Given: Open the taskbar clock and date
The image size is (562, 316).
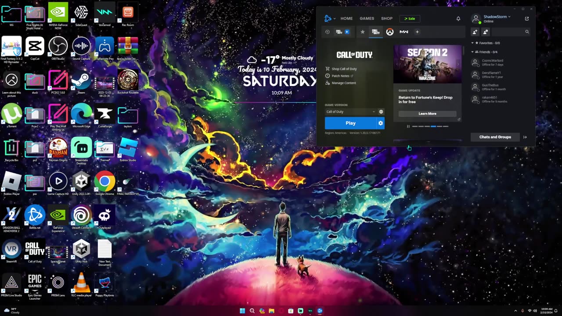Looking at the screenshot, I should click(x=547, y=311).
